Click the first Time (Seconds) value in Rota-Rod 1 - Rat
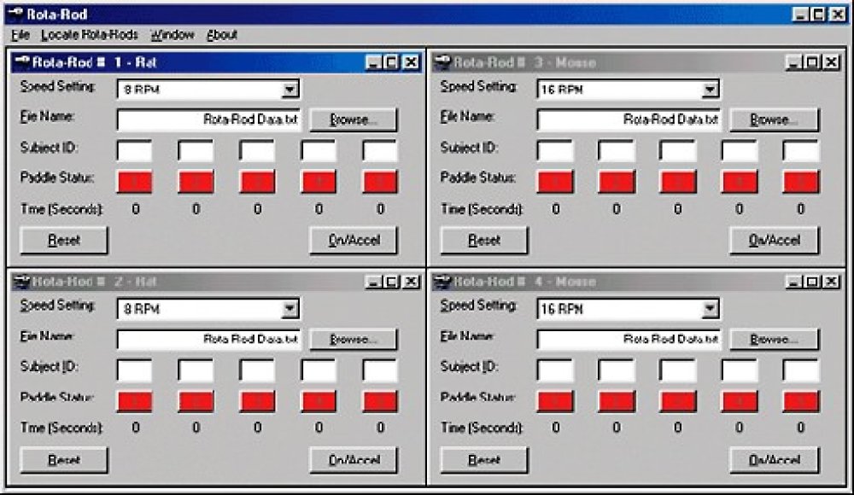The height and width of the screenshot is (495, 854). [135, 208]
